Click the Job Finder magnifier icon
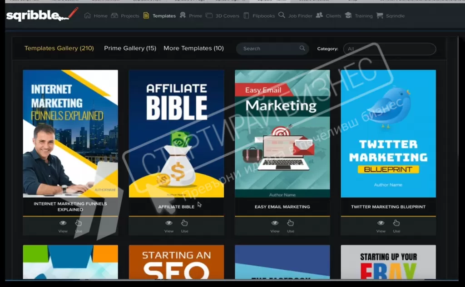This screenshot has height=287, width=465. pyautogui.click(x=282, y=15)
